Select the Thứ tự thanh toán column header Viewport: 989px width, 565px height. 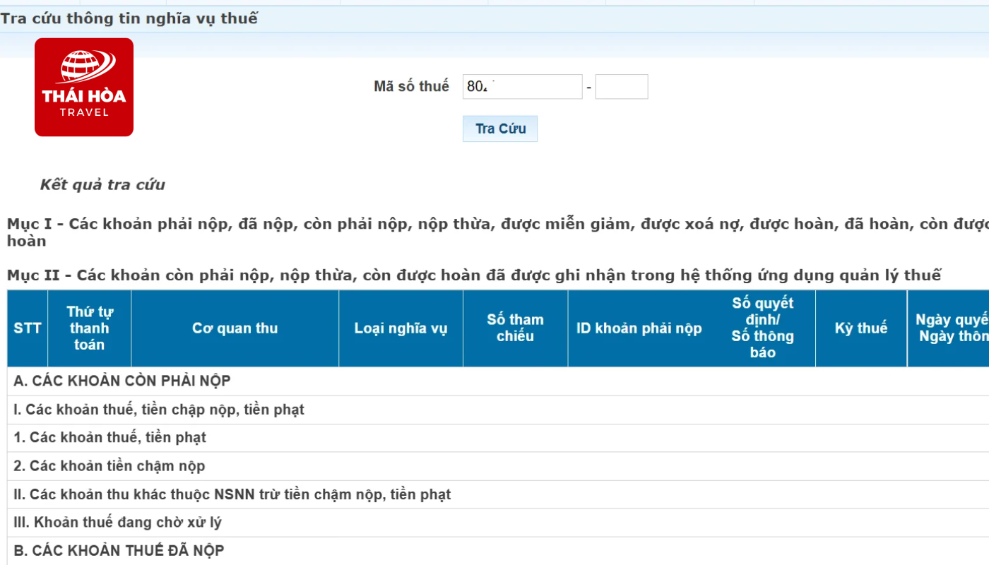click(x=90, y=328)
